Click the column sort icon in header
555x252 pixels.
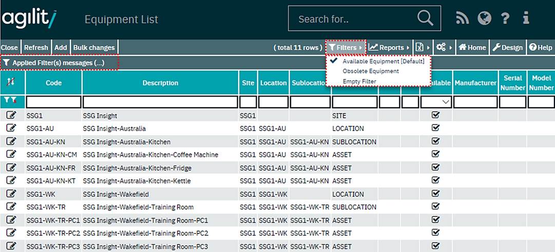coord(12,82)
